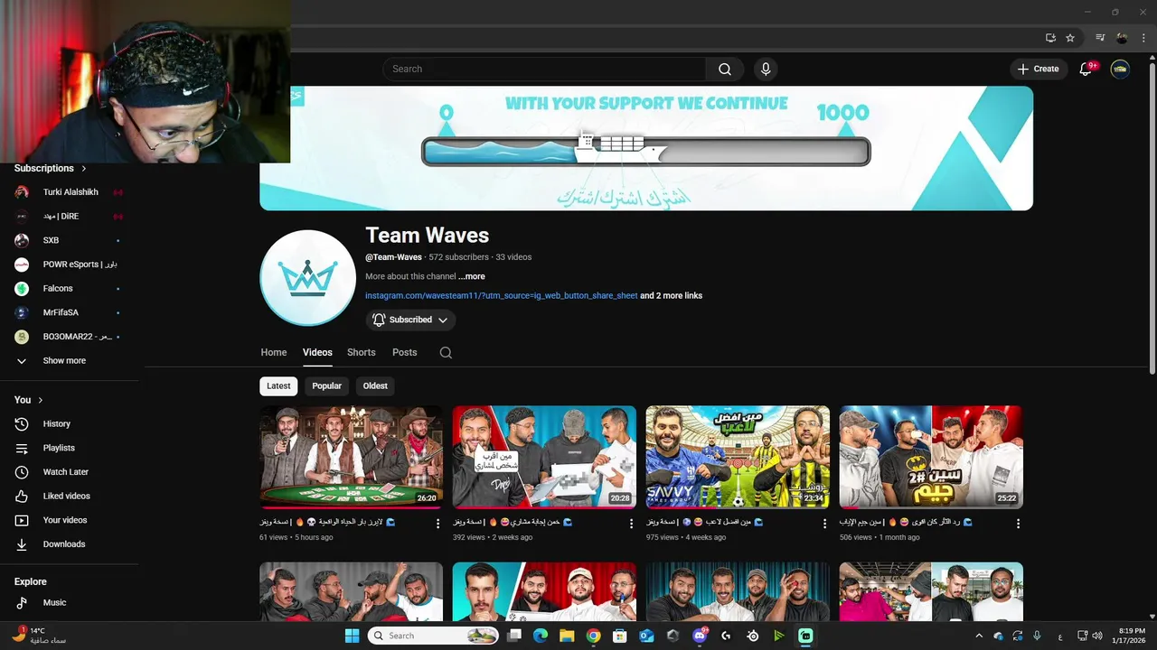Click 'and 2 more links'

click(671, 295)
